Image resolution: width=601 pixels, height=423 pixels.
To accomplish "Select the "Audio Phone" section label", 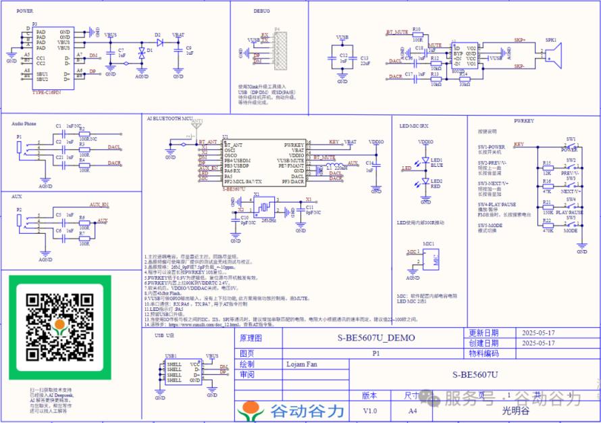I will click(24, 124).
